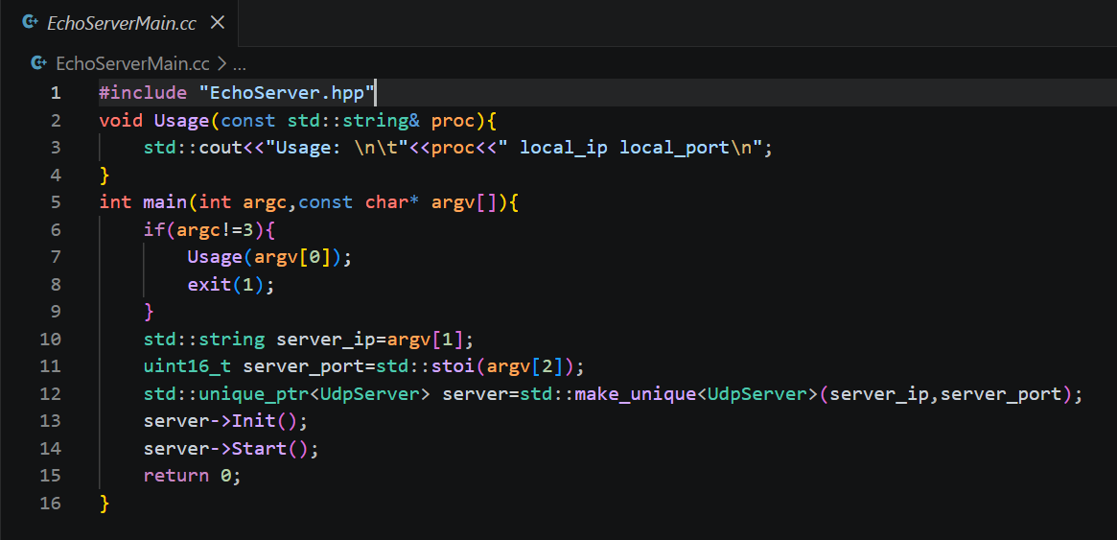Click the proc parameter on line 2
The height and width of the screenshot is (540, 1117).
(453, 121)
